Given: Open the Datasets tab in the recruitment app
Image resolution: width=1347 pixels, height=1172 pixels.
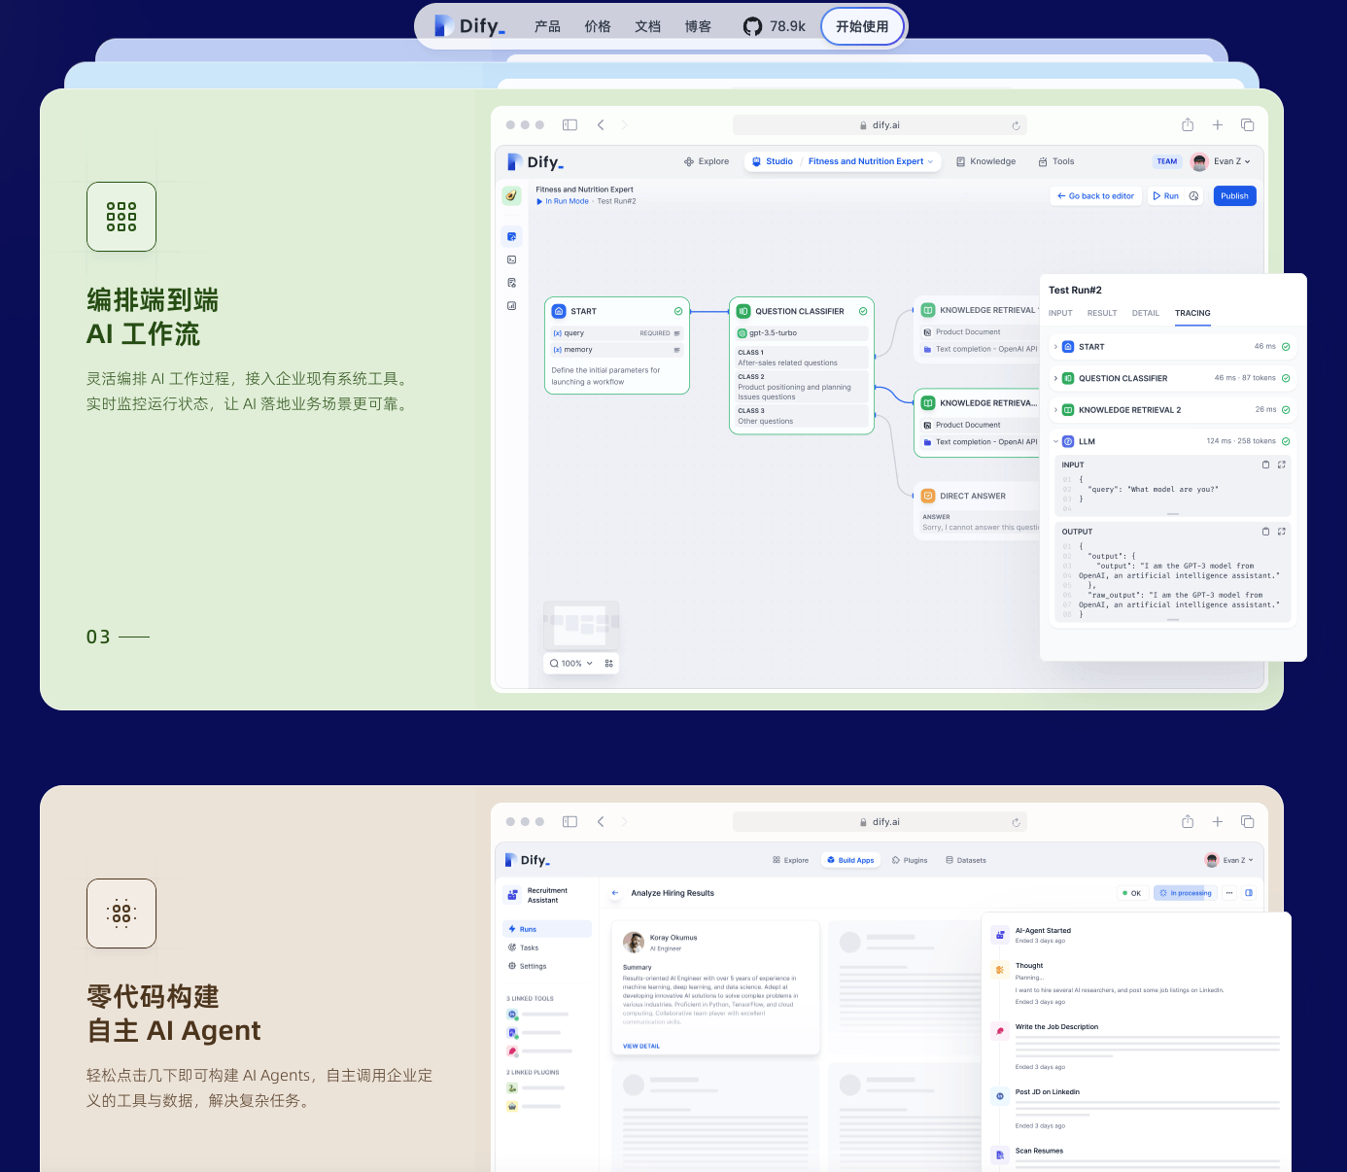Looking at the screenshot, I should (966, 860).
